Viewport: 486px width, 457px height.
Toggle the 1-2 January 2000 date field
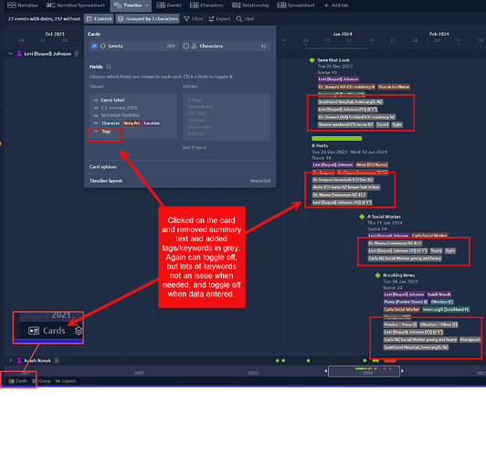pos(119,108)
